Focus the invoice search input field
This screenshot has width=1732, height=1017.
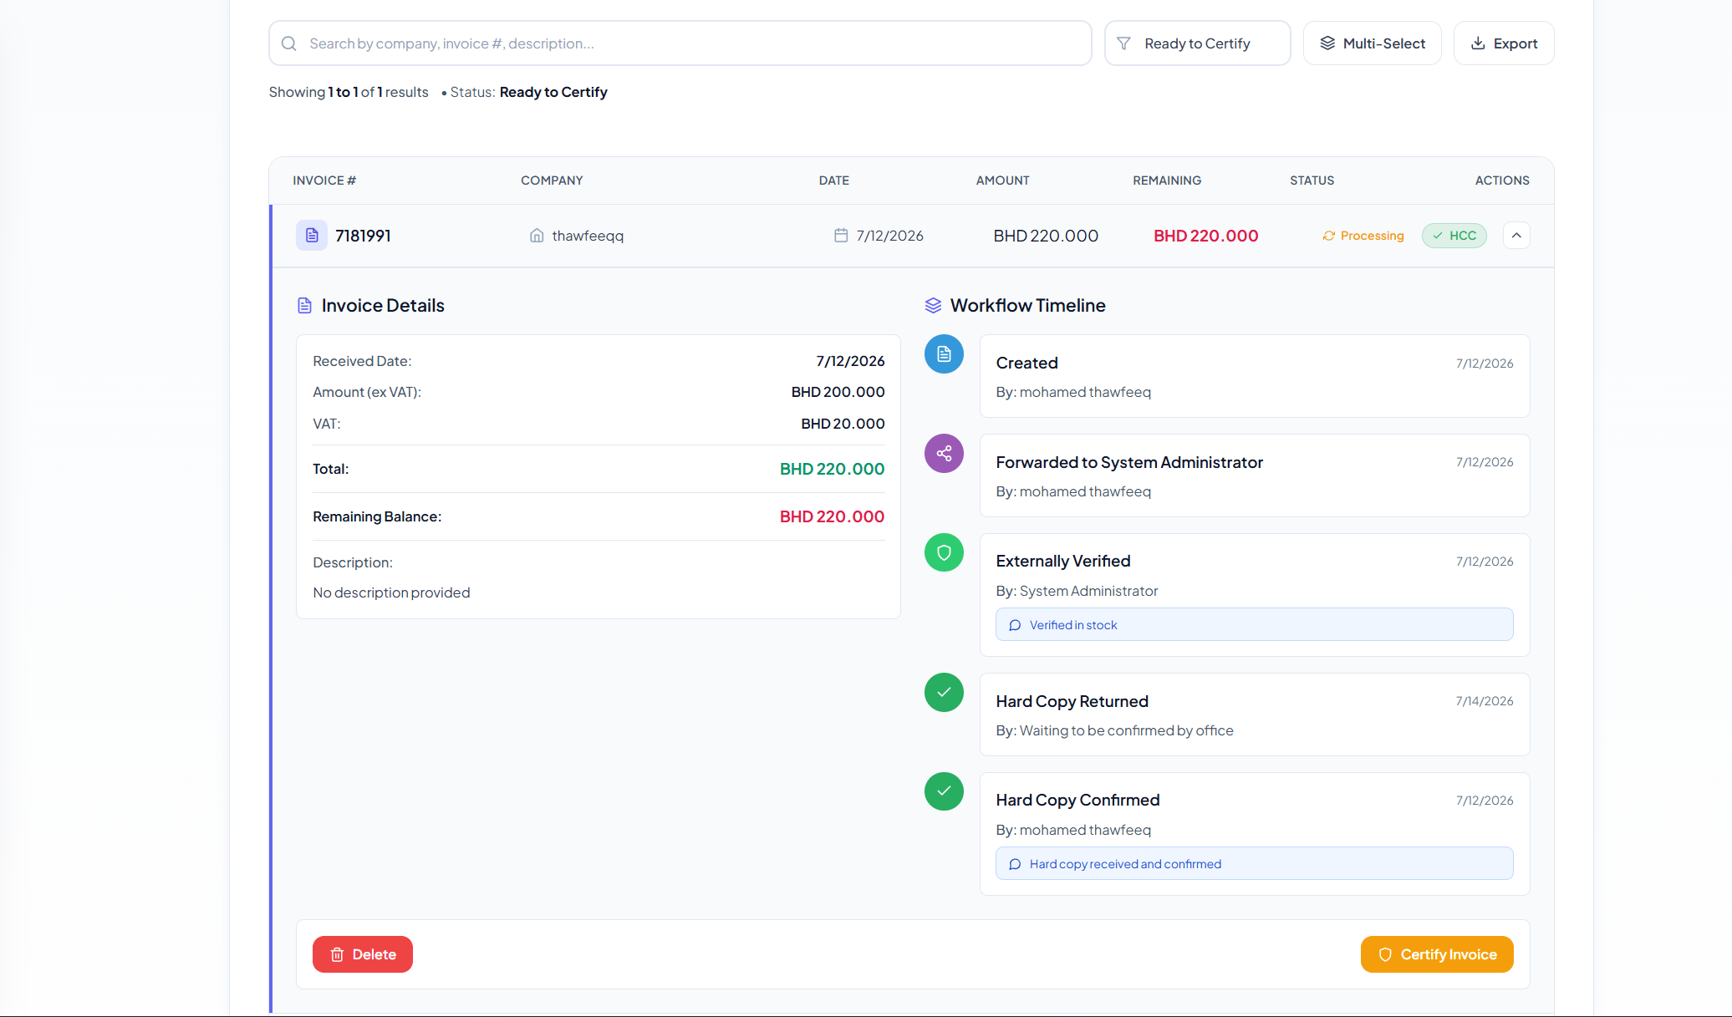(680, 43)
